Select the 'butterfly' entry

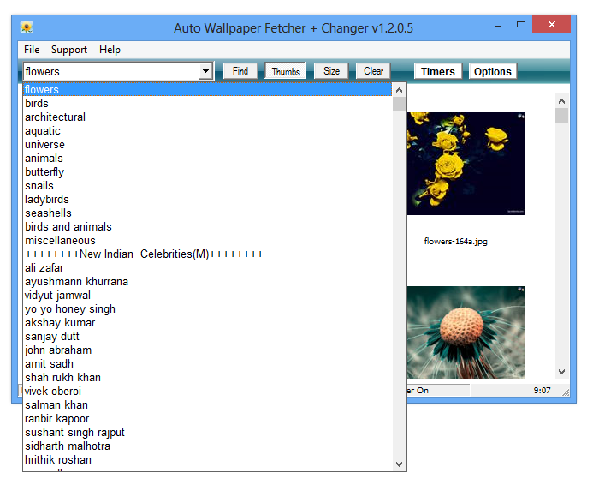208,172
